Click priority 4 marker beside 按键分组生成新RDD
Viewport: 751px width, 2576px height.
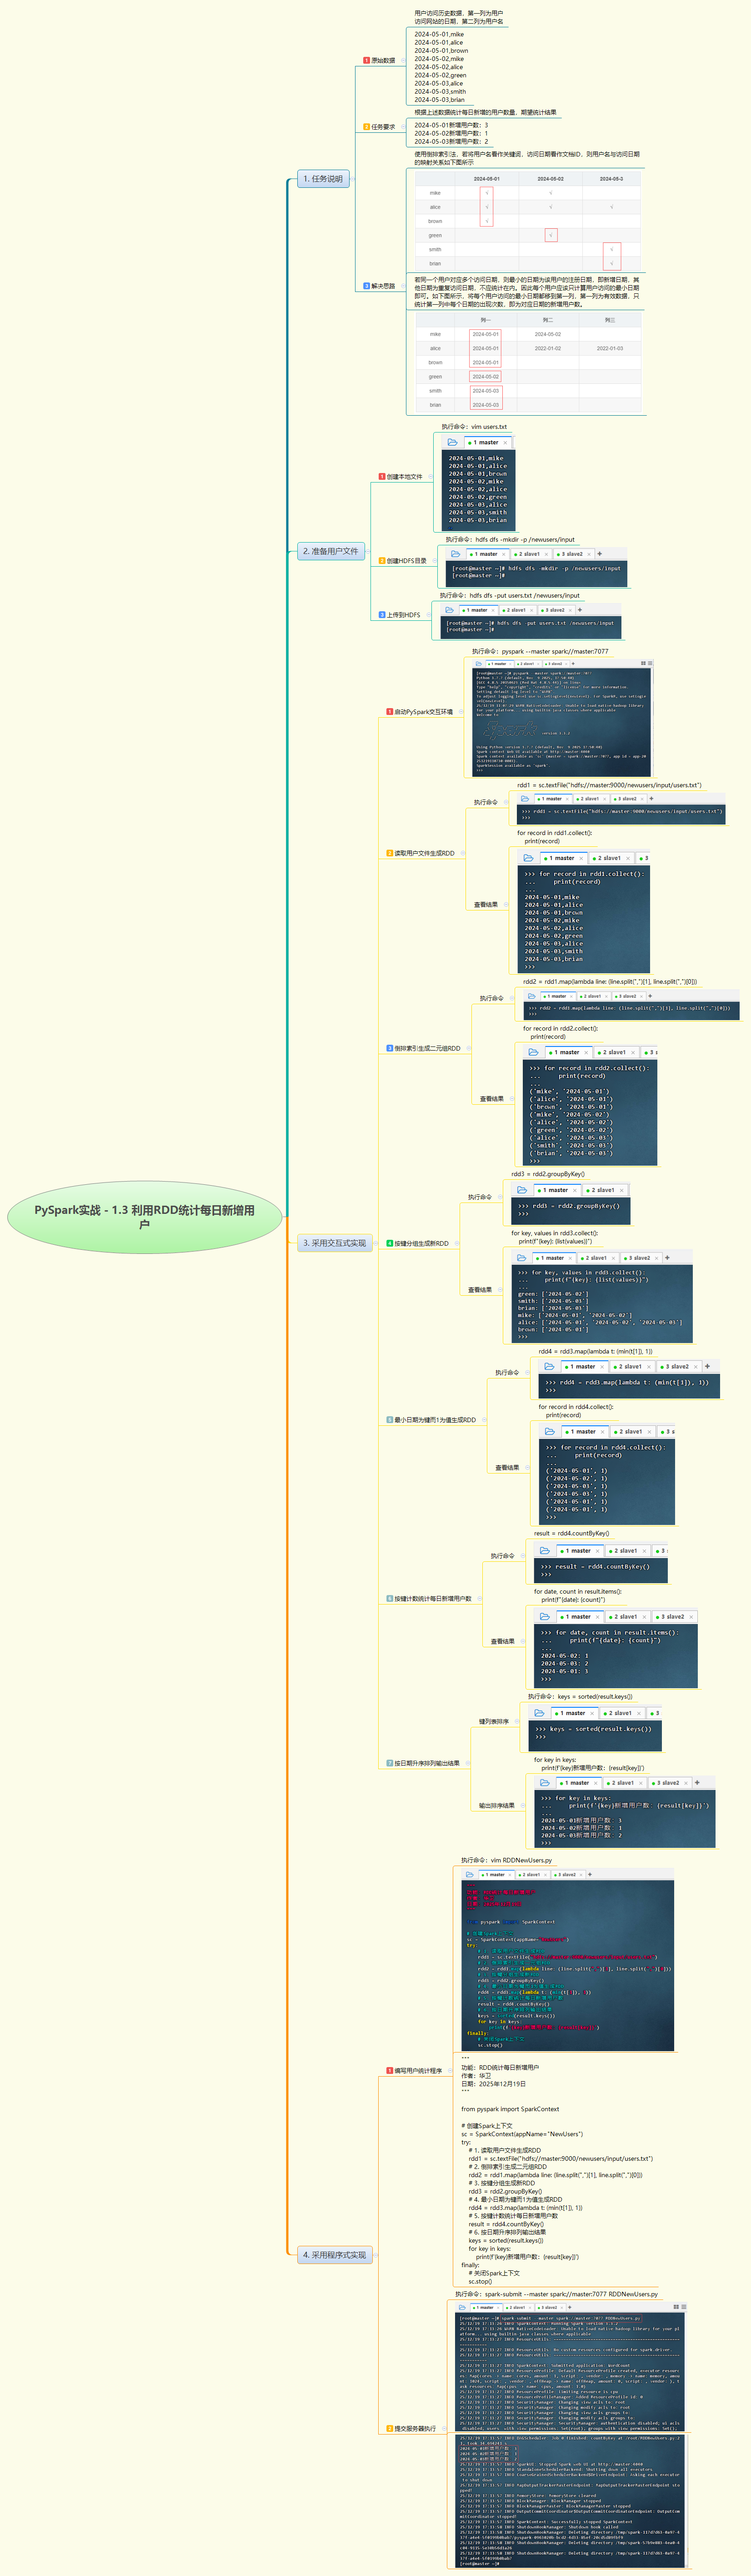(x=390, y=1243)
